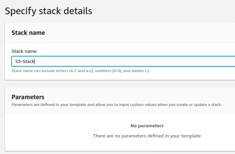Viewport: 235px width, 154px height.
Task: Click the "Specify stack details" page heading
Action: click(x=48, y=11)
